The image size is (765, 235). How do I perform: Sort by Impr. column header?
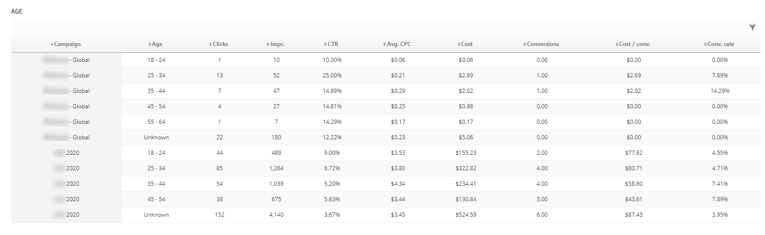277,44
